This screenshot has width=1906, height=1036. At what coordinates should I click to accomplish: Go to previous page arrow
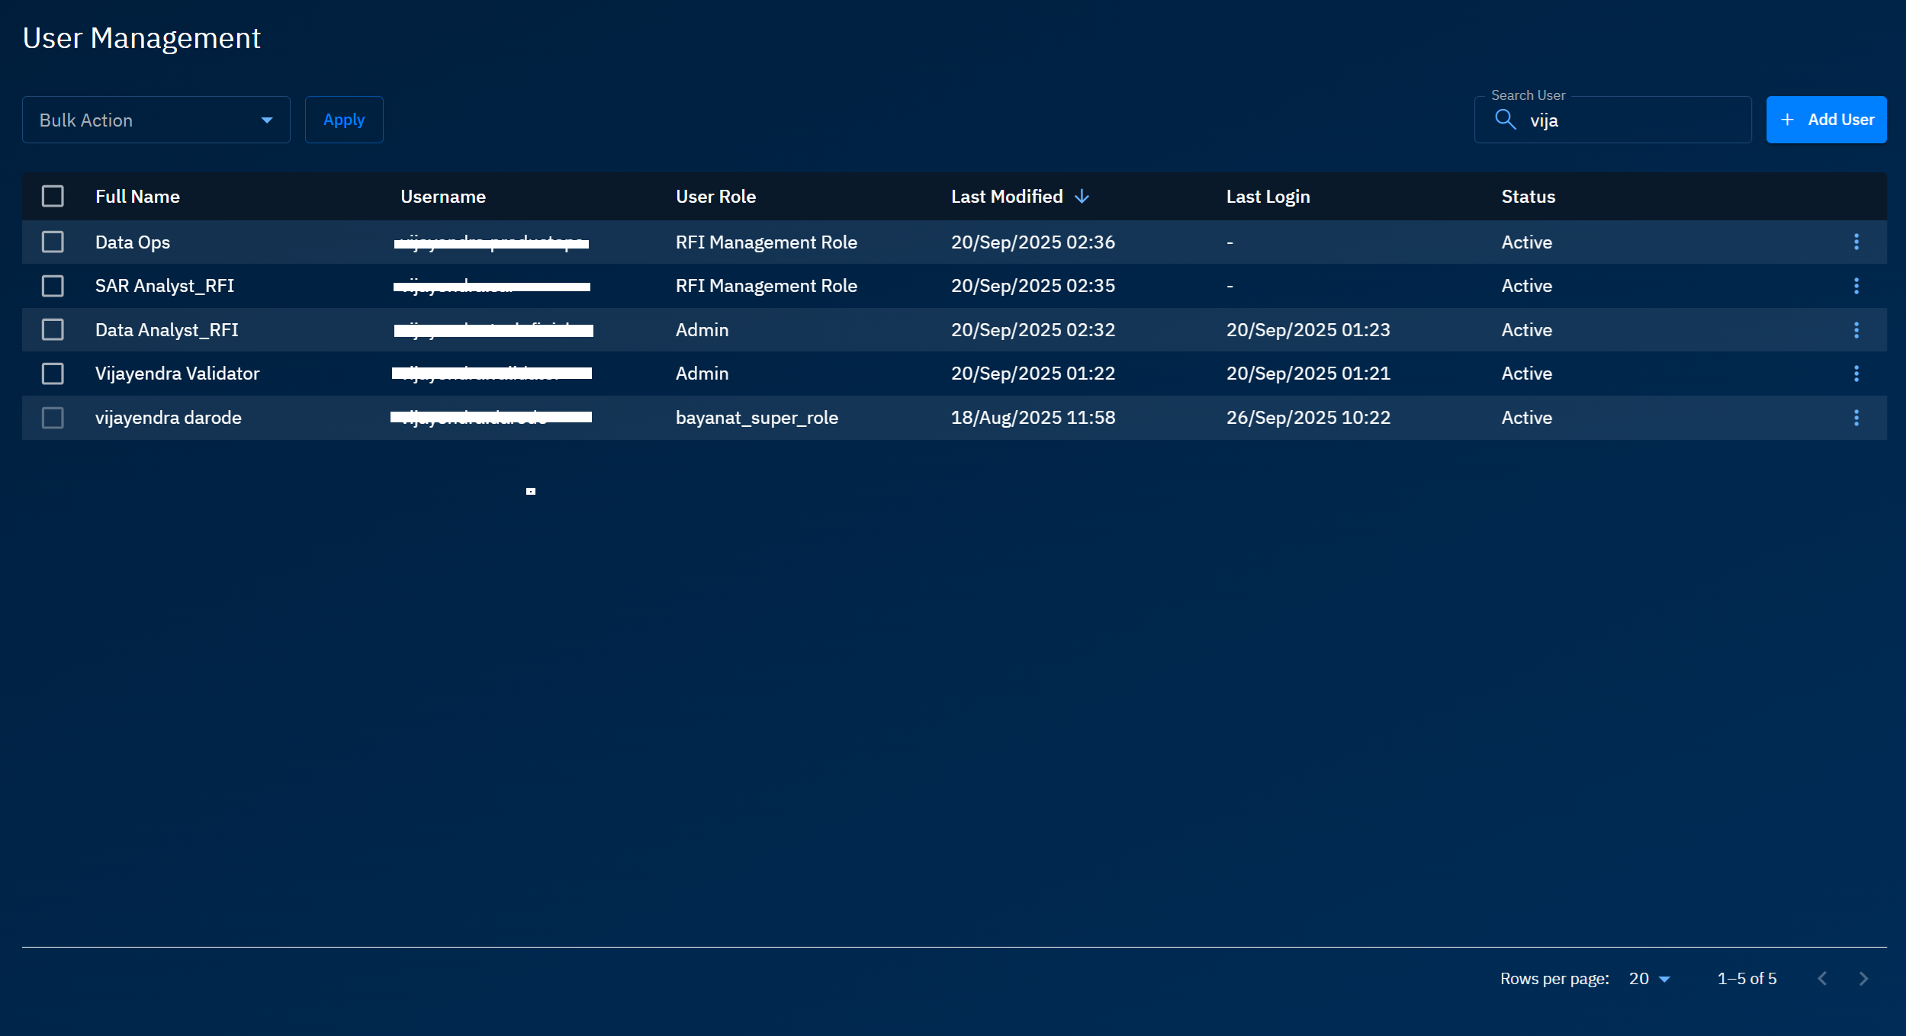point(1822,979)
